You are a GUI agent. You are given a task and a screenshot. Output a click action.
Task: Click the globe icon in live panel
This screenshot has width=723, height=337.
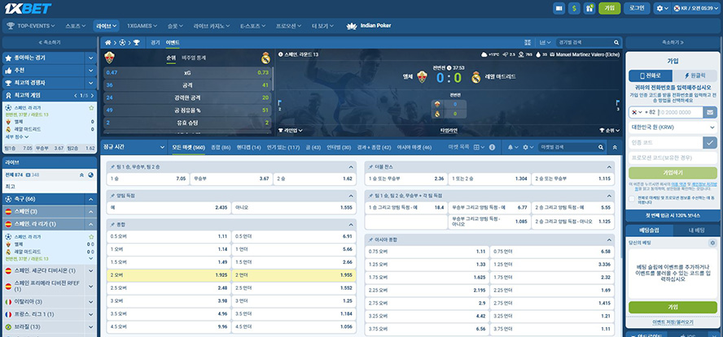coord(91,175)
